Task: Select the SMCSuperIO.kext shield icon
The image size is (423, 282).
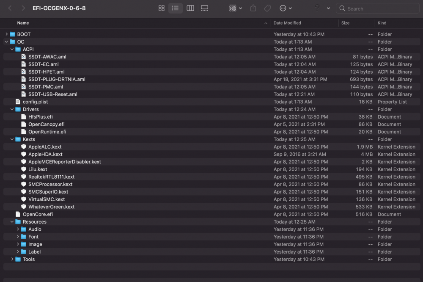Action: click(x=23, y=191)
